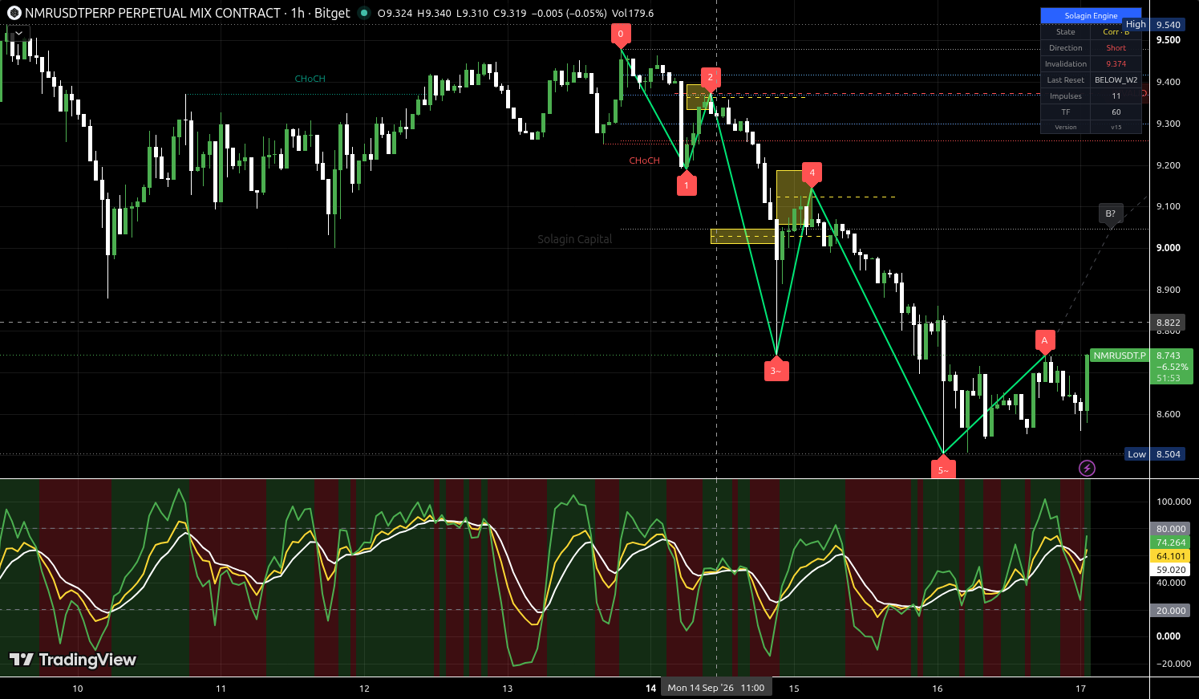Collapse the indicator legend chevron
The width and height of the screenshot is (1199, 699).
pyautogui.click(x=18, y=34)
